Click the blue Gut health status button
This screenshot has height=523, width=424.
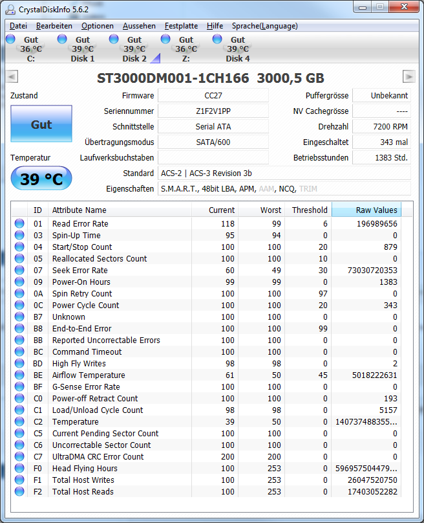tap(41, 124)
